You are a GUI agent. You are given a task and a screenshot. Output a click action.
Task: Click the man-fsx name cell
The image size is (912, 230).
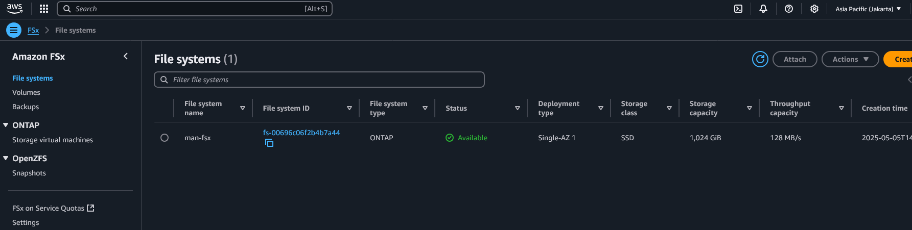[x=198, y=138]
